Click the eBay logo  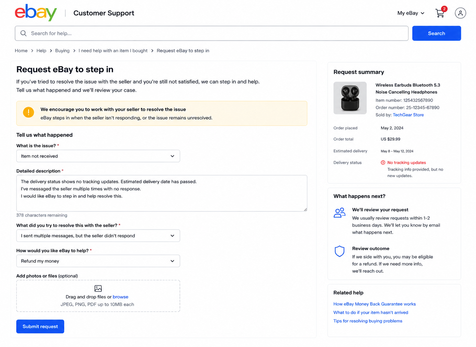point(36,13)
